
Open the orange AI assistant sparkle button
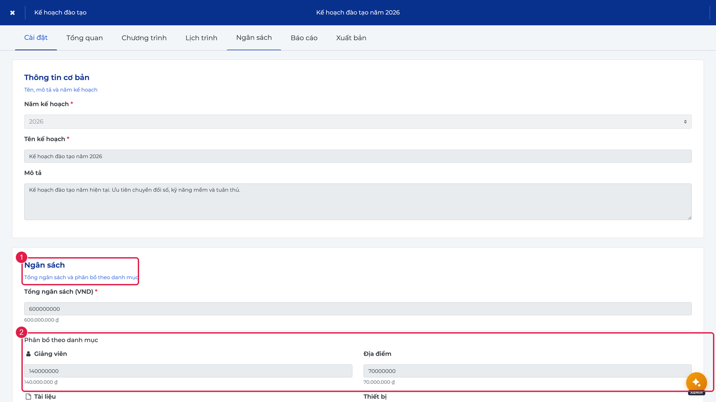(x=696, y=382)
